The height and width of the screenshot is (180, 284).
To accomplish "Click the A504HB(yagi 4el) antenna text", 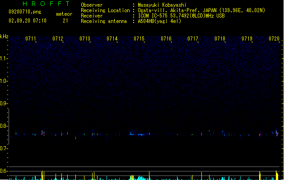I will 159,21.
